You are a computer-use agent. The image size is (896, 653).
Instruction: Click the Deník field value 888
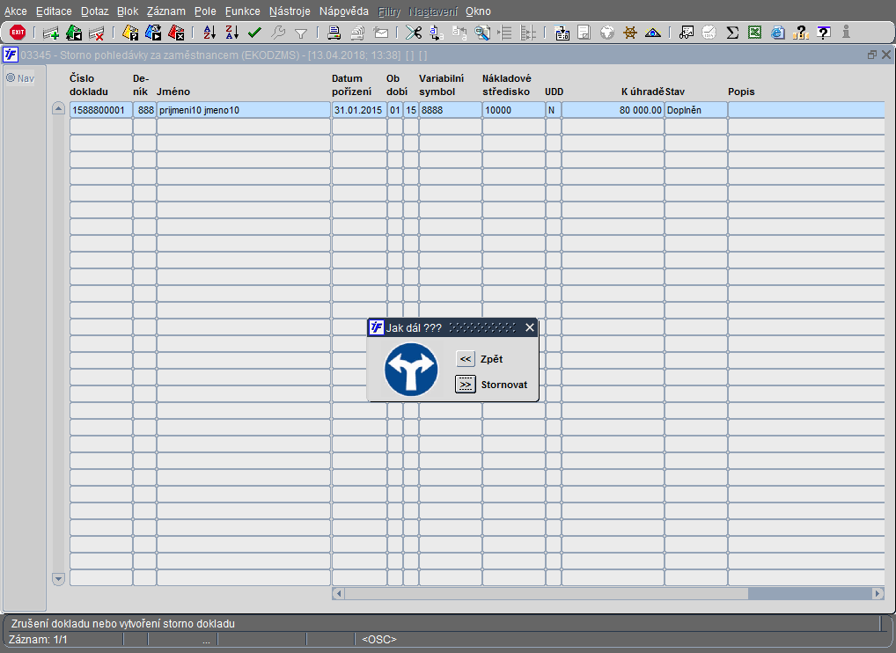pos(144,110)
